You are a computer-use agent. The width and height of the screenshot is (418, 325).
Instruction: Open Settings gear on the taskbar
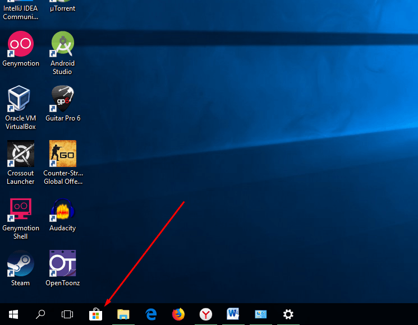click(288, 314)
